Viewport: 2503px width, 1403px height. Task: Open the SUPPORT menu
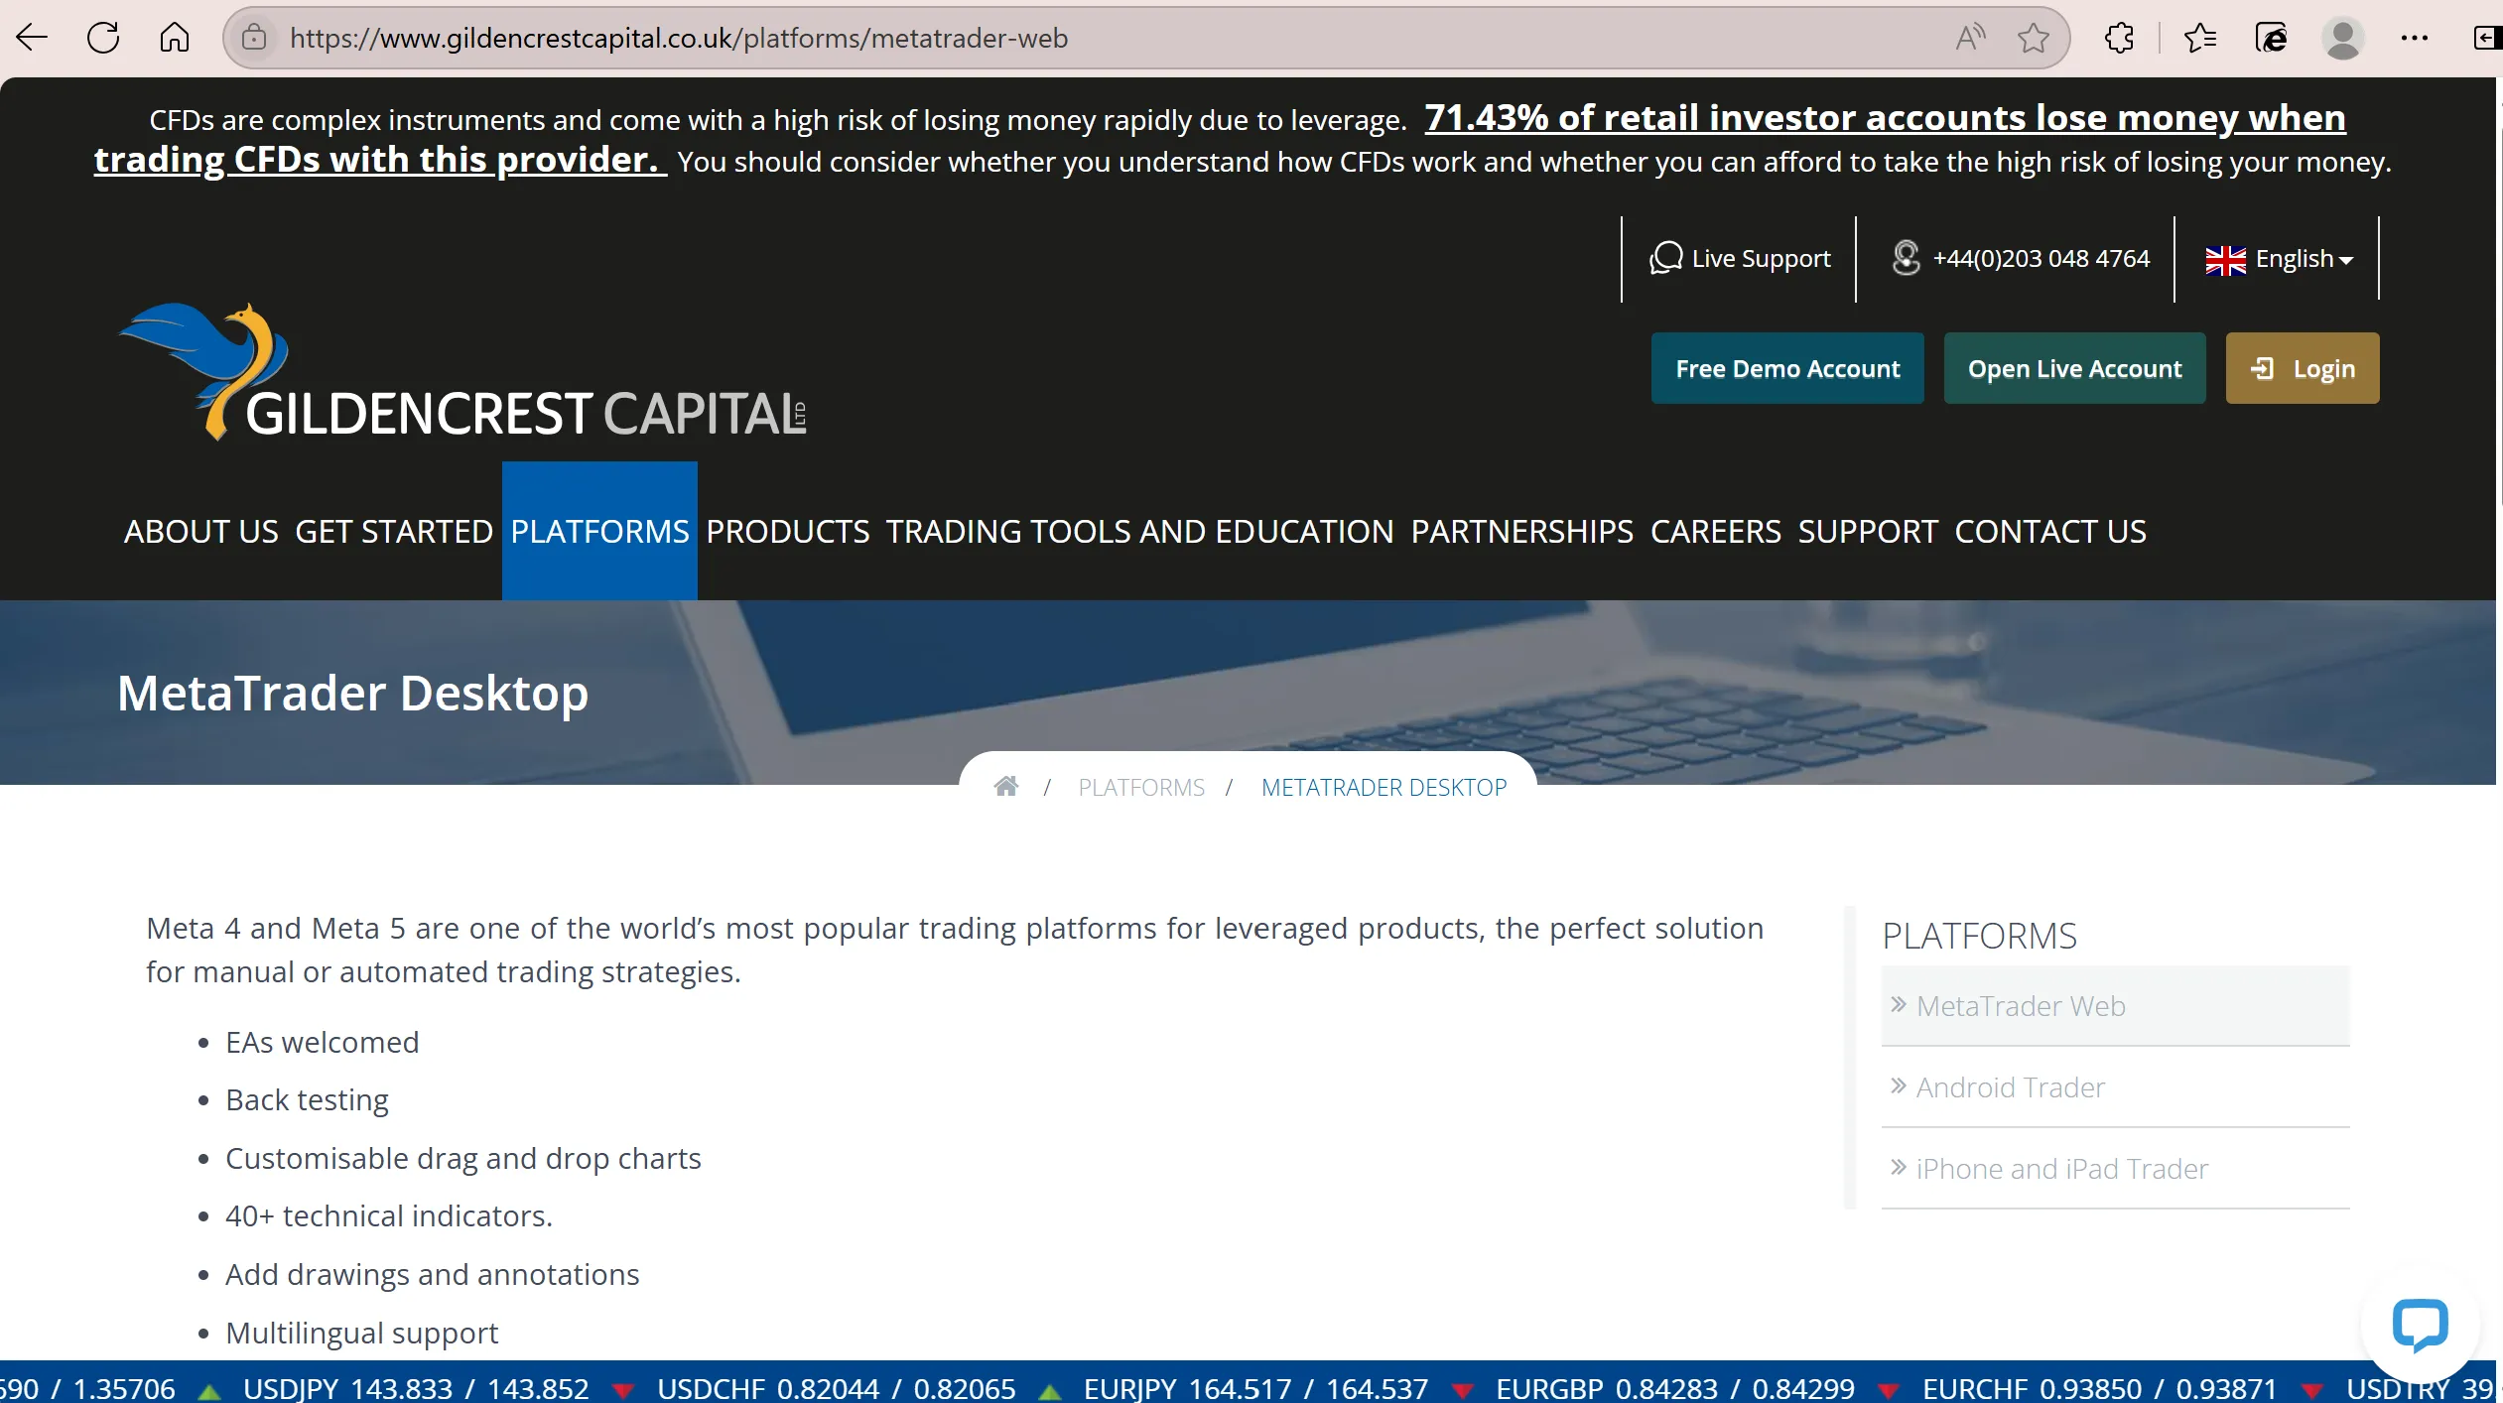click(x=1868, y=531)
